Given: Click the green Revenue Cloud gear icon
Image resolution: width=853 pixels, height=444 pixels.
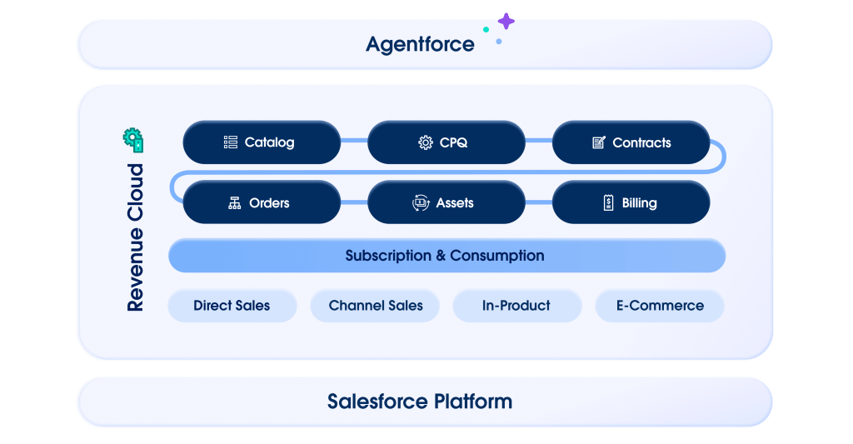Looking at the screenshot, I should 133,140.
